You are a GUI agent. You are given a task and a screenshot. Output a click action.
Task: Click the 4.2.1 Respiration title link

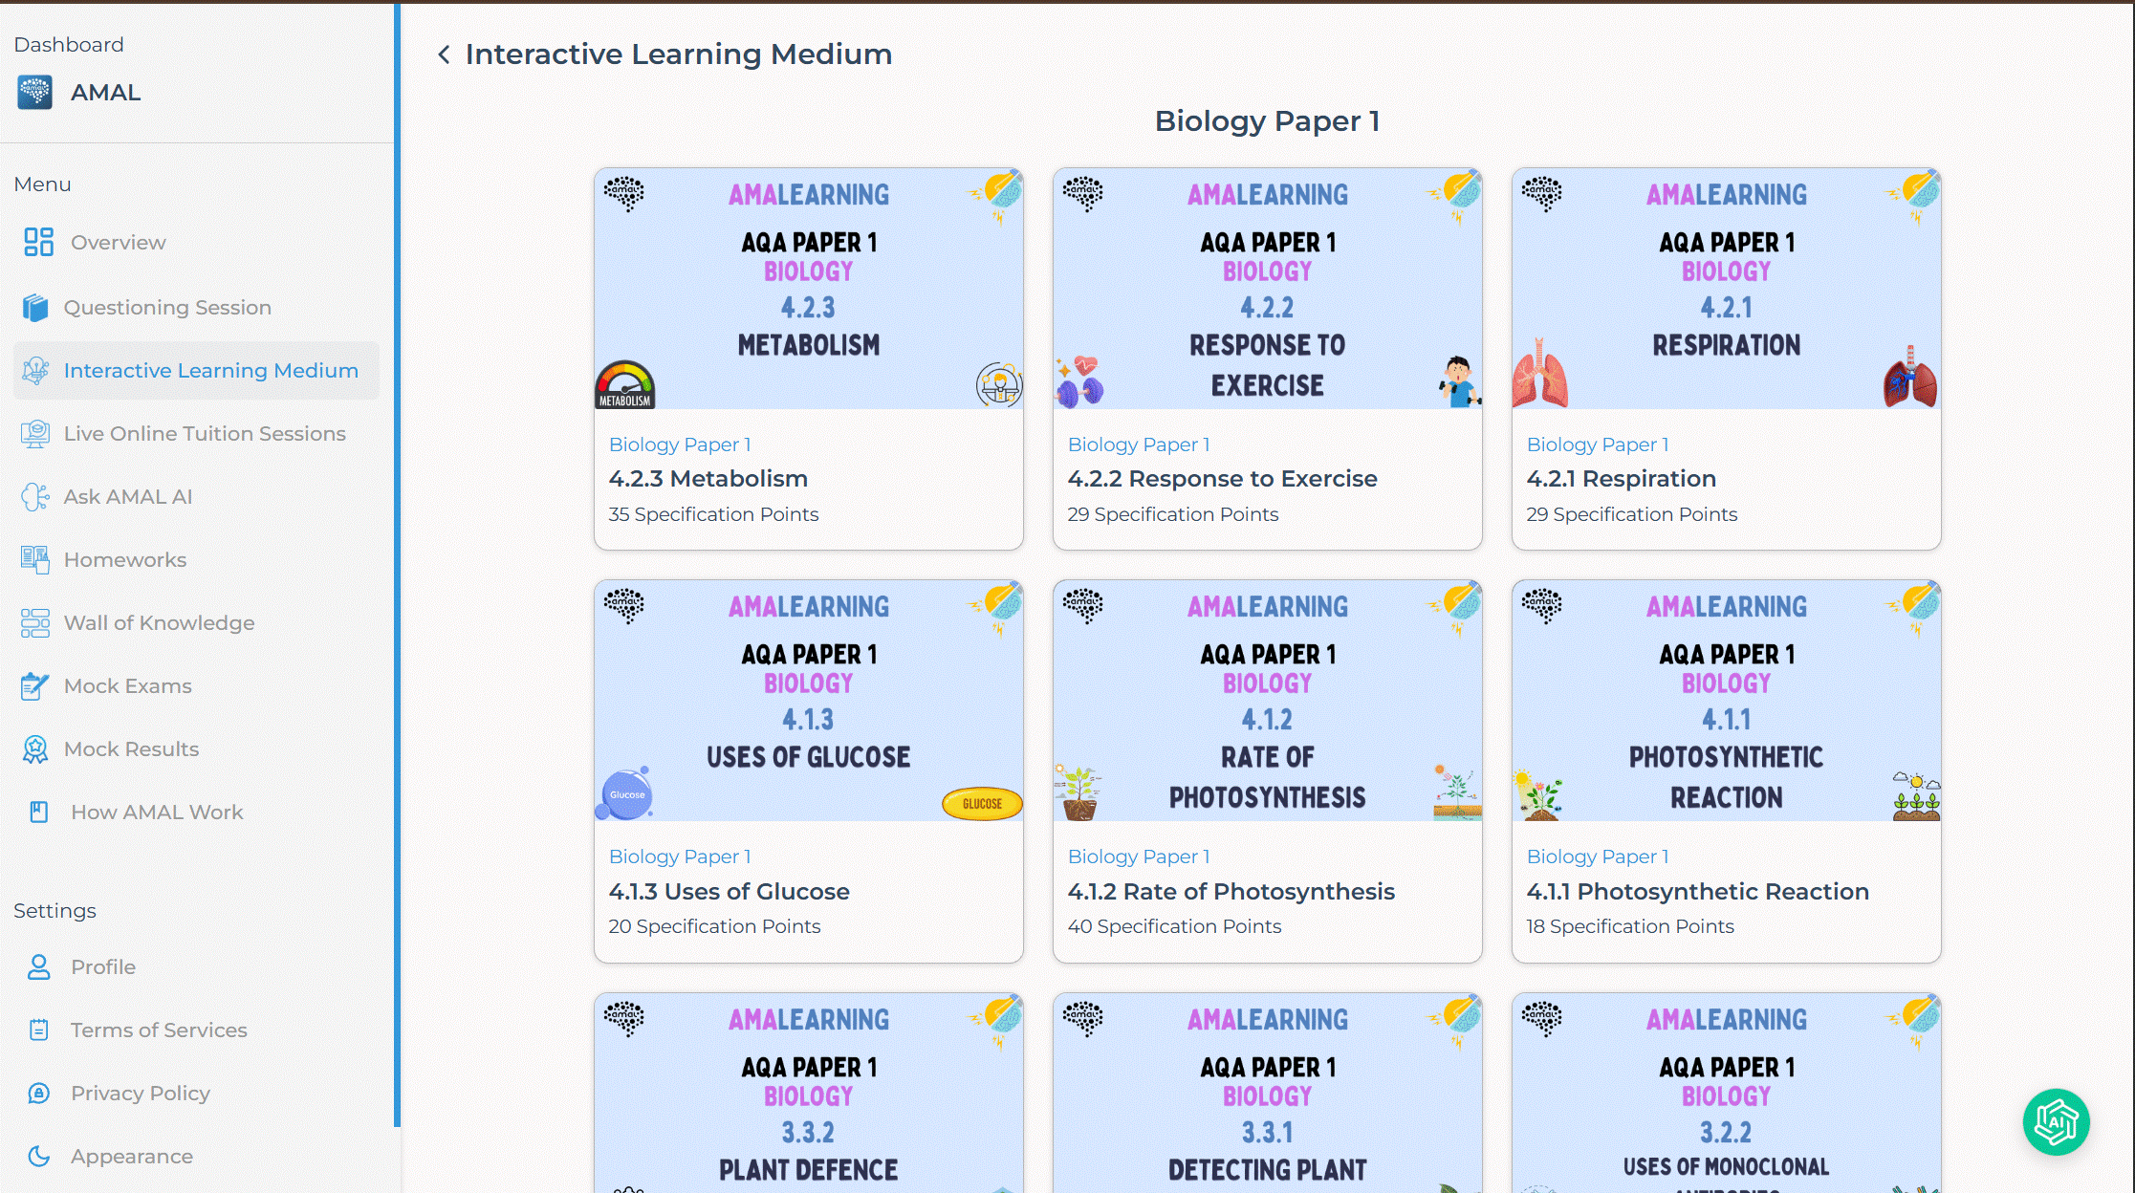pos(1622,479)
